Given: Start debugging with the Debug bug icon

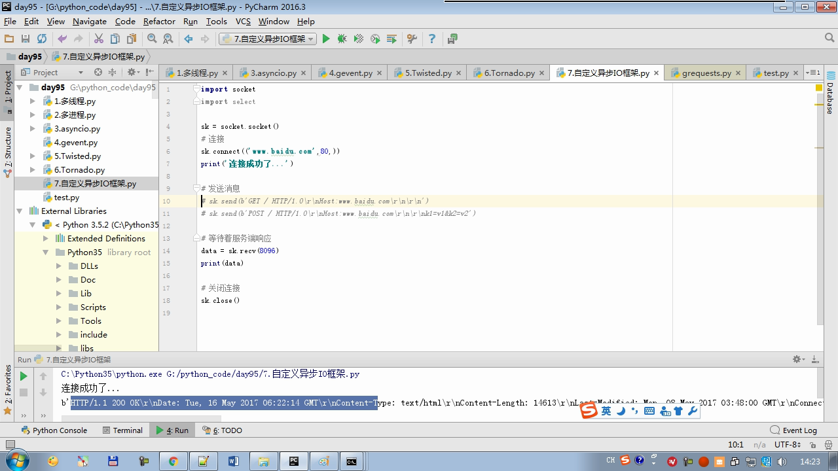Looking at the screenshot, I should (342, 39).
